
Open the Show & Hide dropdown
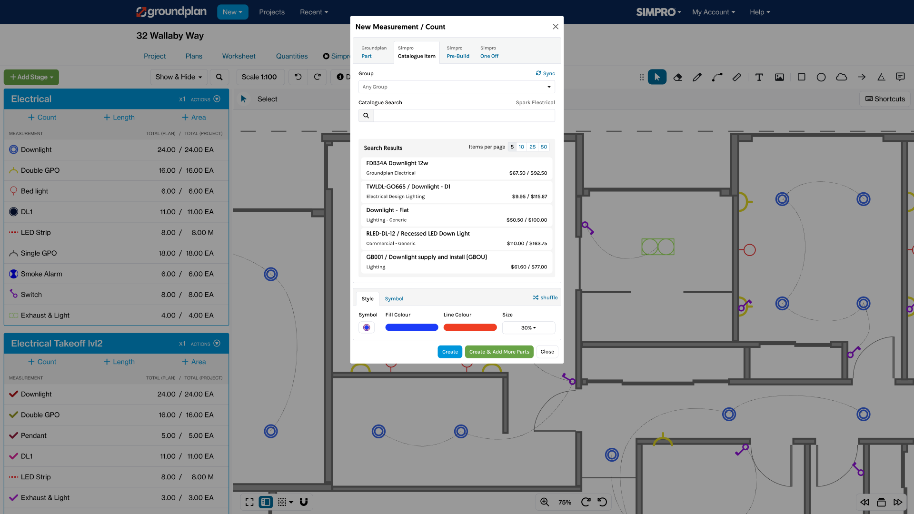tap(179, 77)
